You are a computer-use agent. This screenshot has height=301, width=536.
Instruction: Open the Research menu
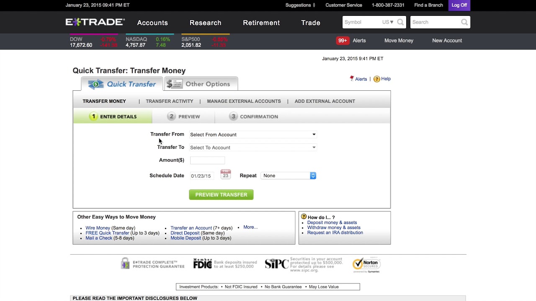click(205, 23)
